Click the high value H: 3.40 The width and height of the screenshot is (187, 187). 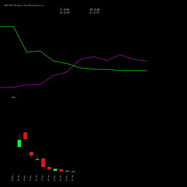click(95, 10)
